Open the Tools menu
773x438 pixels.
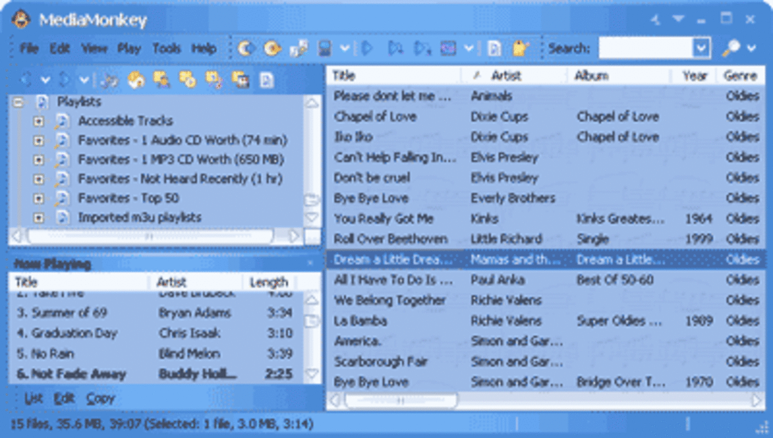coord(167,48)
